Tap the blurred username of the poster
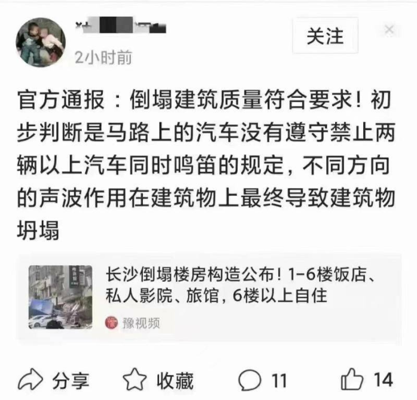Image resolution: width=417 pixels, height=400 pixels. tap(121, 25)
